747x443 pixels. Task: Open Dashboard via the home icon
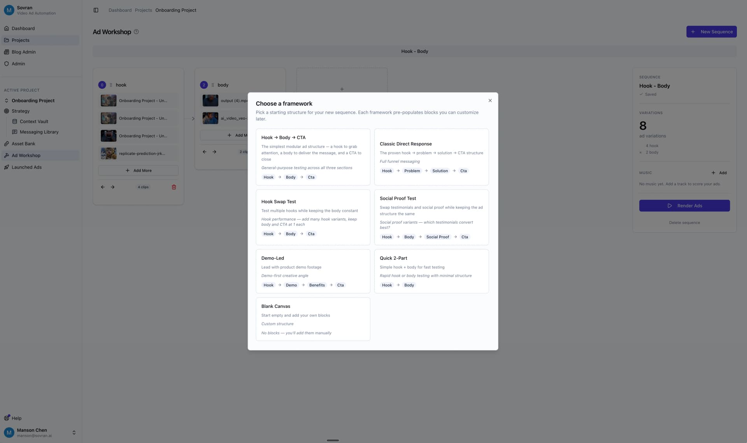6,28
